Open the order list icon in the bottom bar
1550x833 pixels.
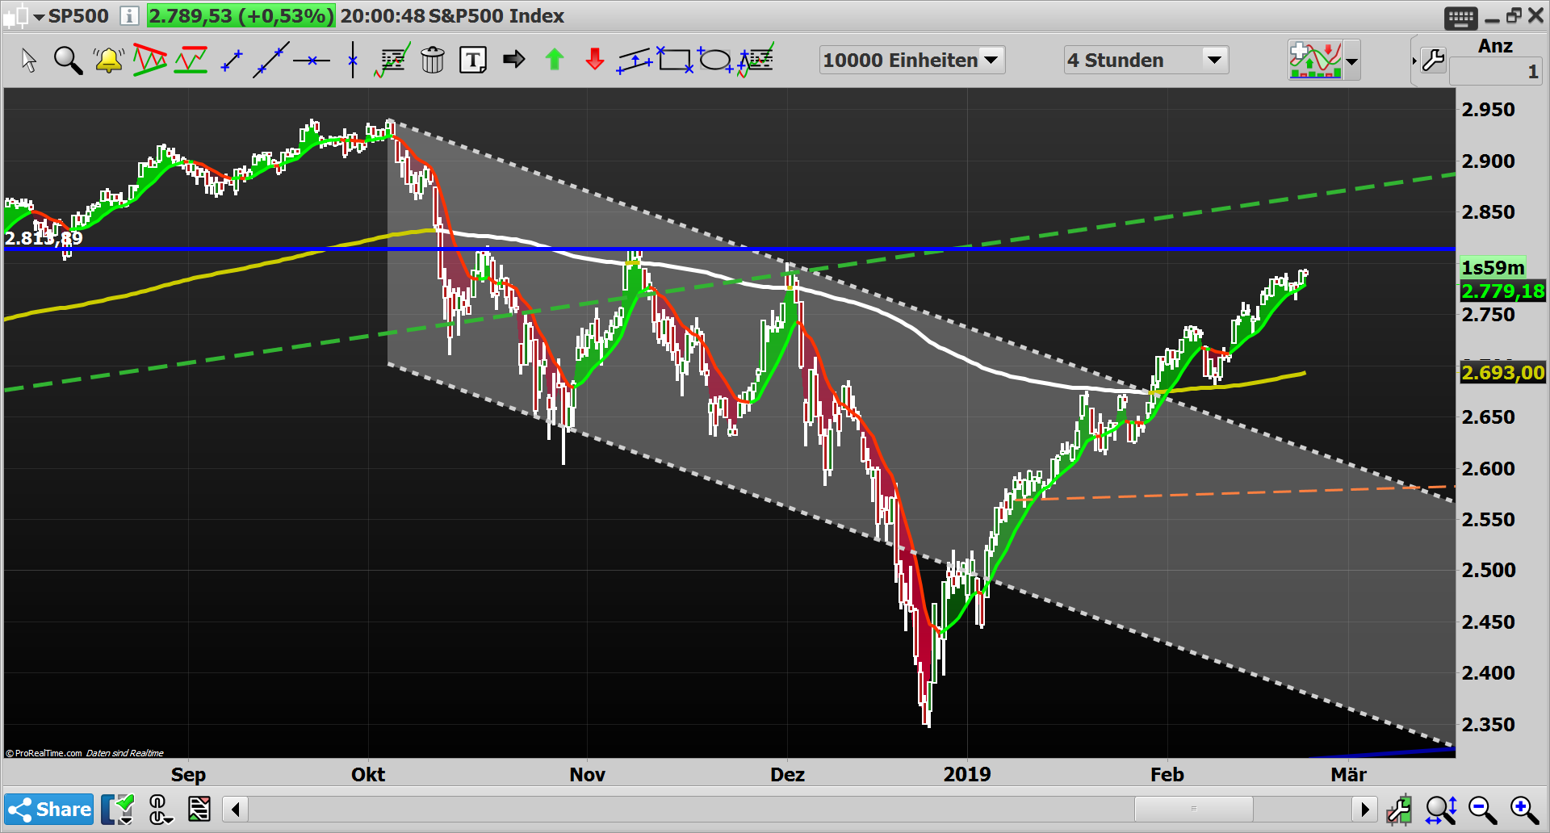[199, 810]
